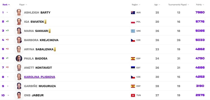Sort the table by Age

[157, 5]
